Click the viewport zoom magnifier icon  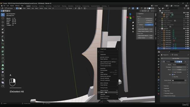pos(133,23)
